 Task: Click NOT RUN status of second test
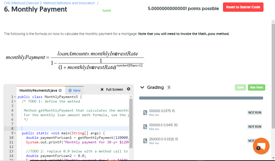[x=255, y=127]
